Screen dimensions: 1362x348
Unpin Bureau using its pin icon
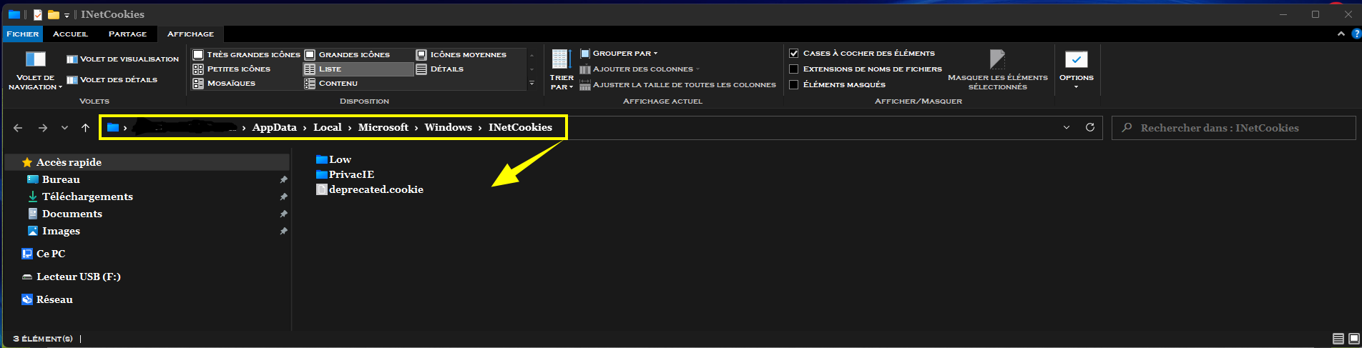[x=283, y=179]
